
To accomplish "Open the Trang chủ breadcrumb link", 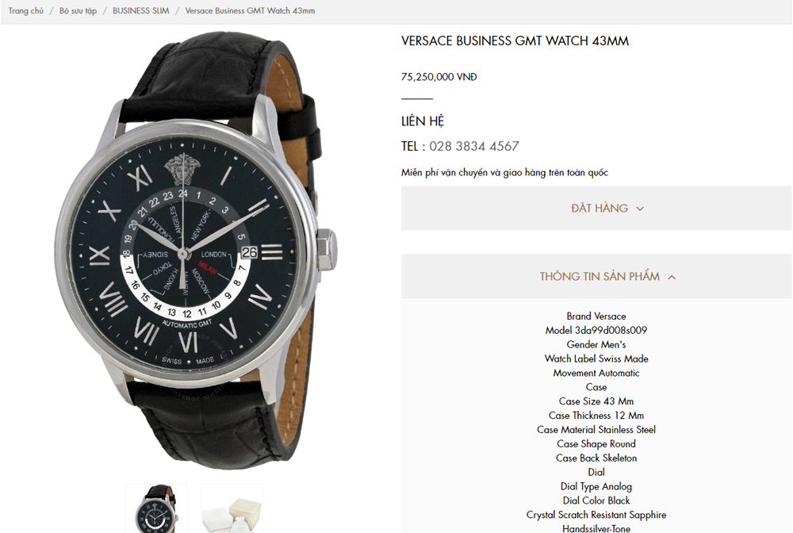I will pos(26,10).
